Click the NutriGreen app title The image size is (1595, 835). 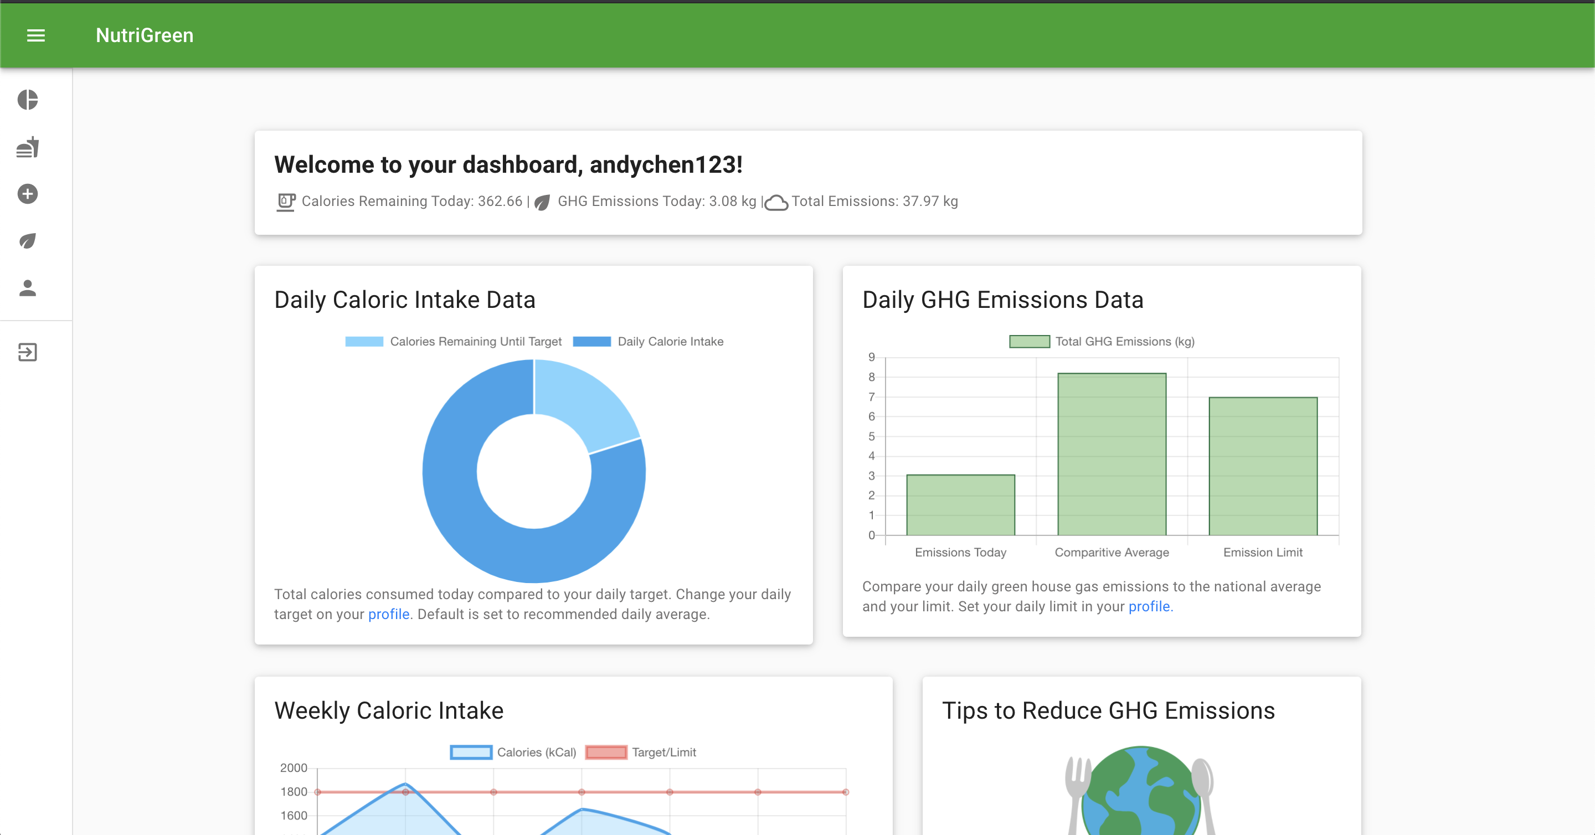[x=144, y=35]
